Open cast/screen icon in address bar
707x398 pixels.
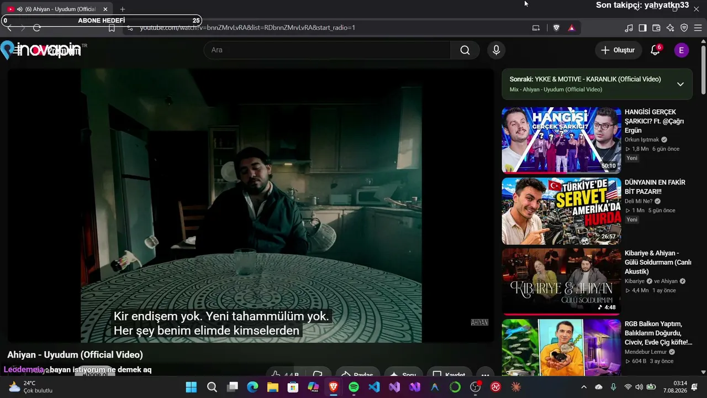click(536, 28)
